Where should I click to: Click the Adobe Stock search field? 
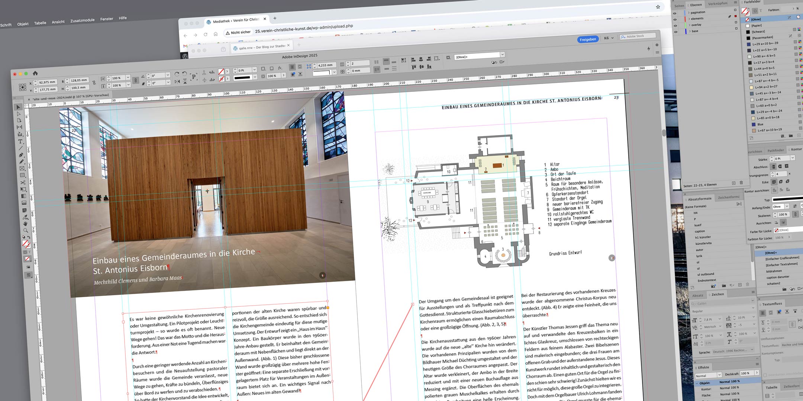(638, 36)
